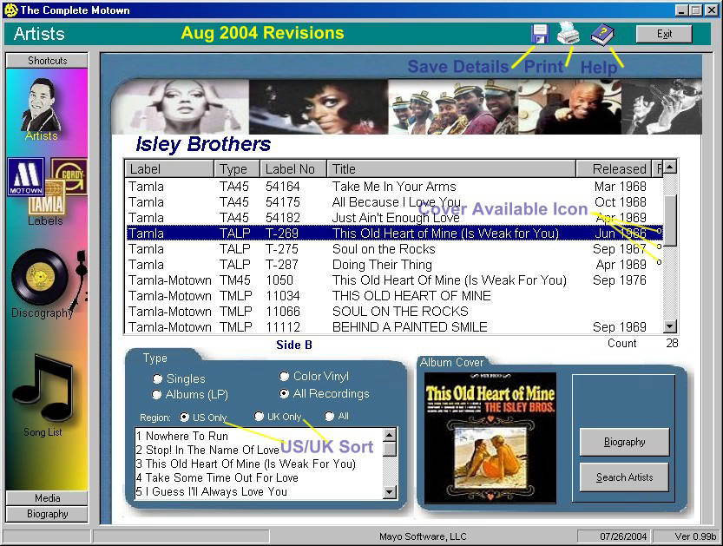Select the row 'THIS OLD HEART OF MINE' 11034
The width and height of the screenshot is (723, 546).
click(394, 296)
